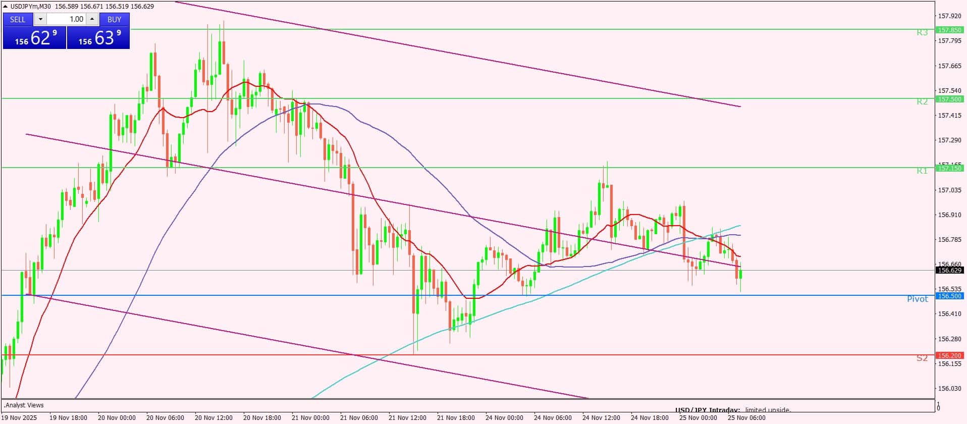Click the 156.155 price axis value

point(949,364)
